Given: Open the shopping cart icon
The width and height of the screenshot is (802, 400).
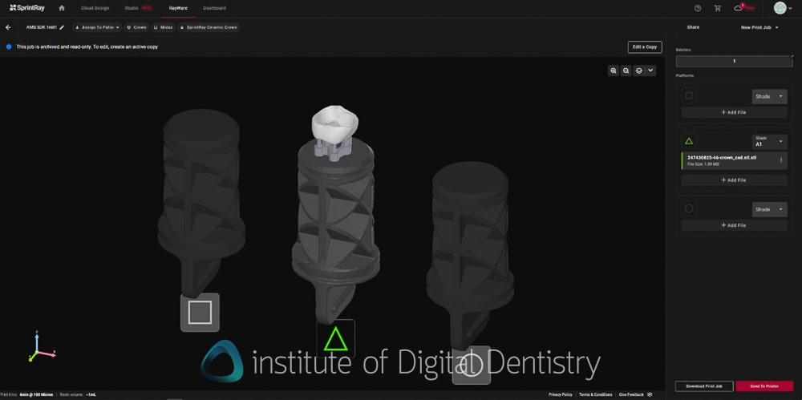Looking at the screenshot, I should 718,8.
